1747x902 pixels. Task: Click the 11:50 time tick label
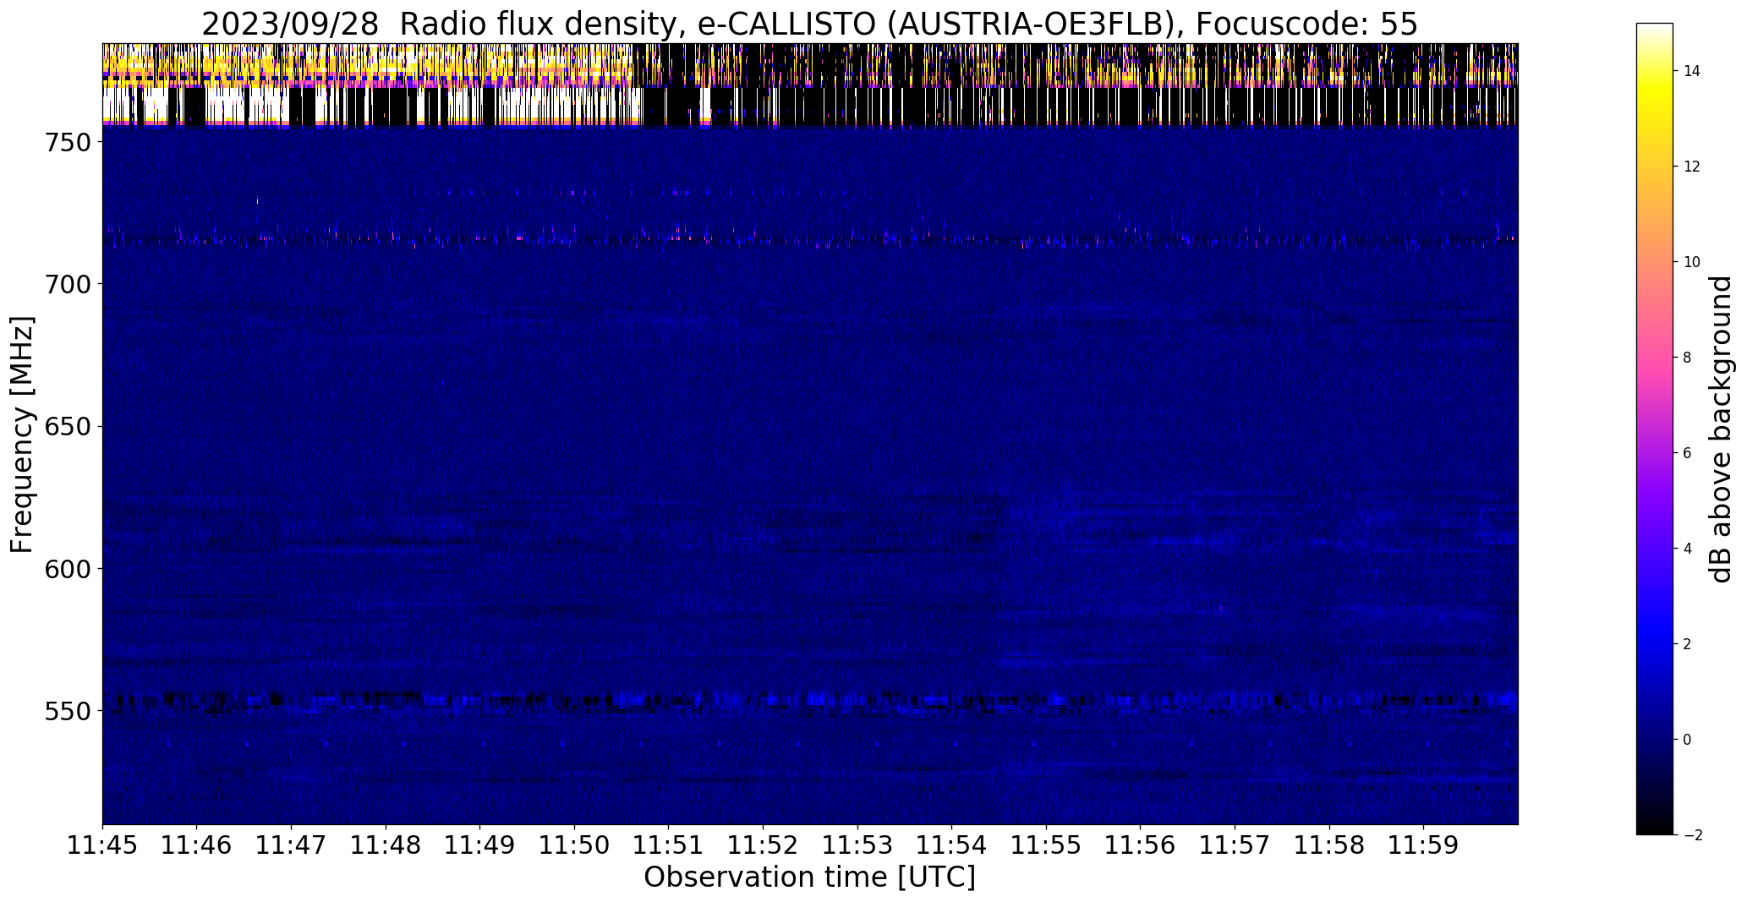(x=575, y=845)
